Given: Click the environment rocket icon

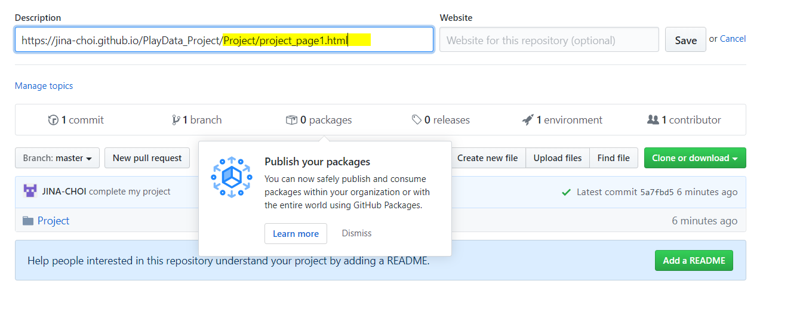Looking at the screenshot, I should tap(528, 120).
